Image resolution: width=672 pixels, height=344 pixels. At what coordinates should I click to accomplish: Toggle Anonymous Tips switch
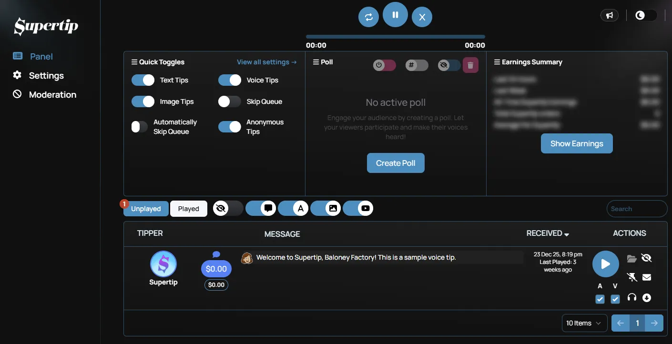tap(230, 127)
